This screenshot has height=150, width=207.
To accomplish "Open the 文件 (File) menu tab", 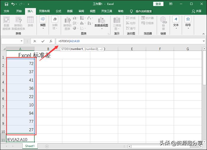I will (7, 11).
